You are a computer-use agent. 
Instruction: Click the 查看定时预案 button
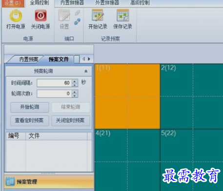(x=29, y=120)
